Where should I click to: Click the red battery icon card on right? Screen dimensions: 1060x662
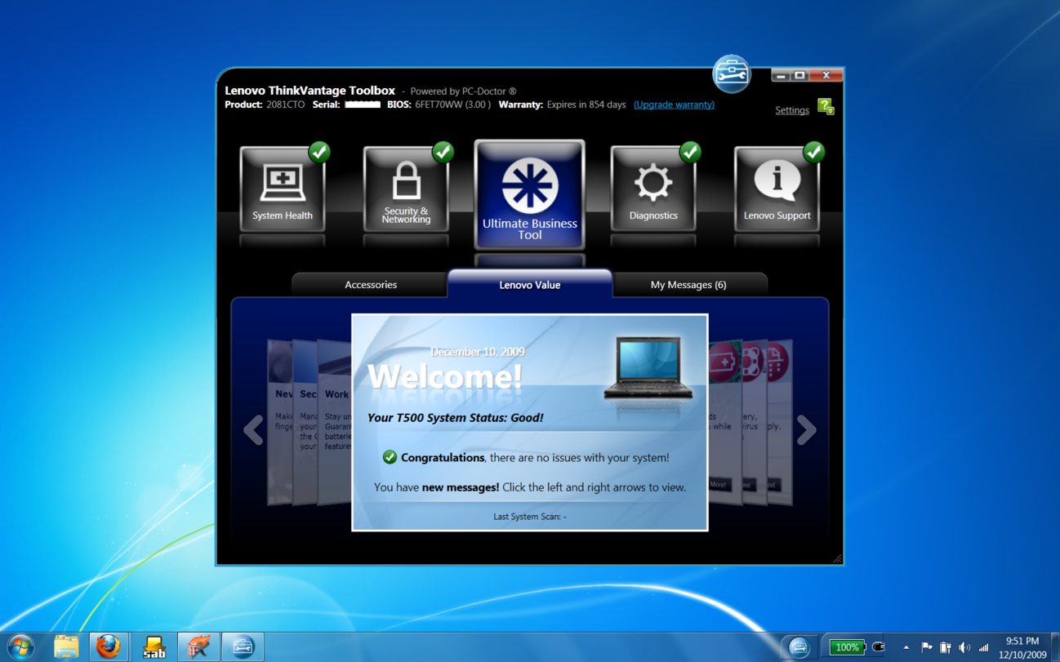pos(725,422)
